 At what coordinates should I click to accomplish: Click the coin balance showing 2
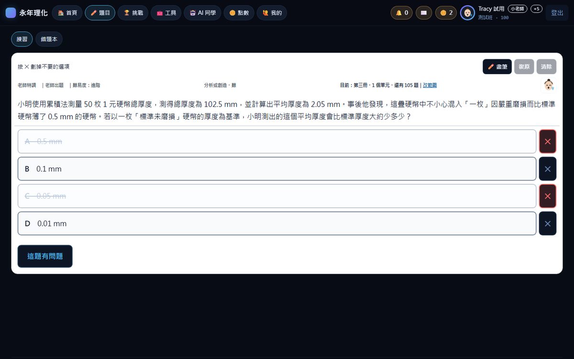(446, 13)
